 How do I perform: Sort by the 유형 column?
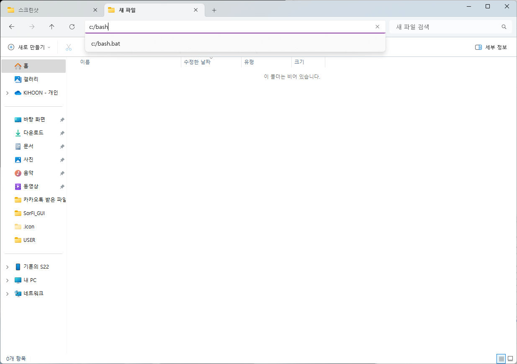pyautogui.click(x=267, y=62)
